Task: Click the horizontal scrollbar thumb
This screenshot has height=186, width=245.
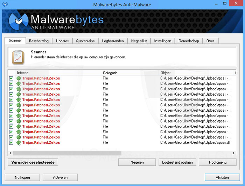Action: pyautogui.click(x=67, y=153)
